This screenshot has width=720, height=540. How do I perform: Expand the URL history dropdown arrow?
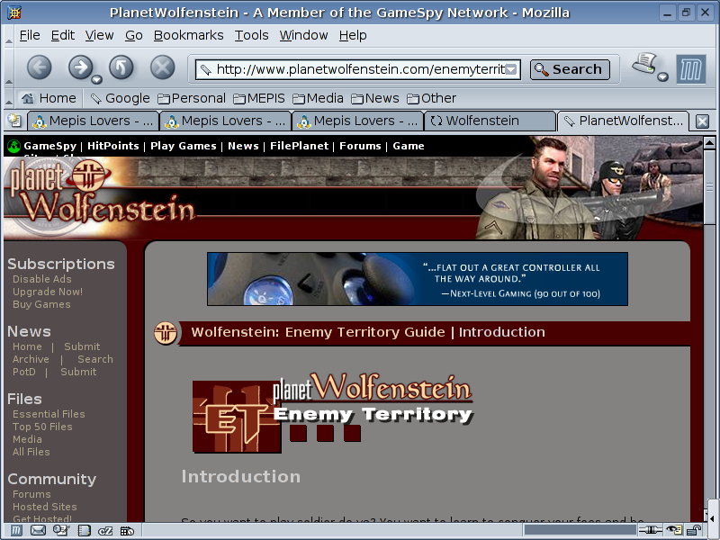tap(511, 69)
